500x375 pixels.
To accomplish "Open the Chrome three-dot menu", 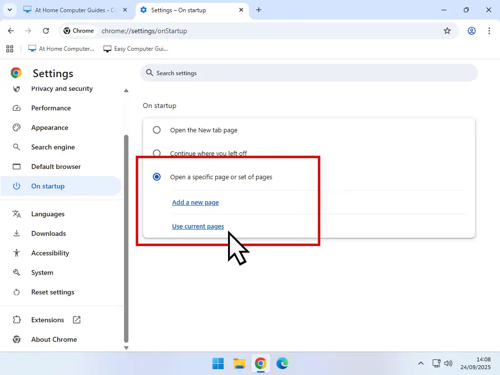I will tap(489, 31).
